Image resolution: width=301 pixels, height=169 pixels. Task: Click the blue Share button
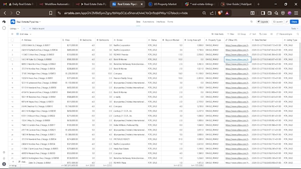click(294, 22)
